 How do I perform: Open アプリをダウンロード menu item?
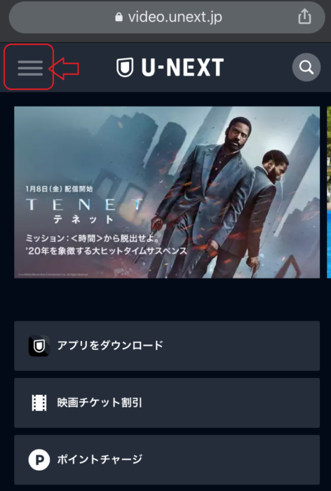pos(167,346)
